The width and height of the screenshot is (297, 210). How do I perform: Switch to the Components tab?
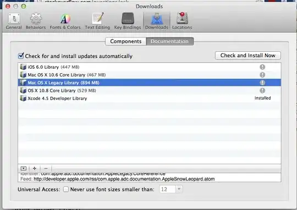pyautogui.click(x=126, y=41)
